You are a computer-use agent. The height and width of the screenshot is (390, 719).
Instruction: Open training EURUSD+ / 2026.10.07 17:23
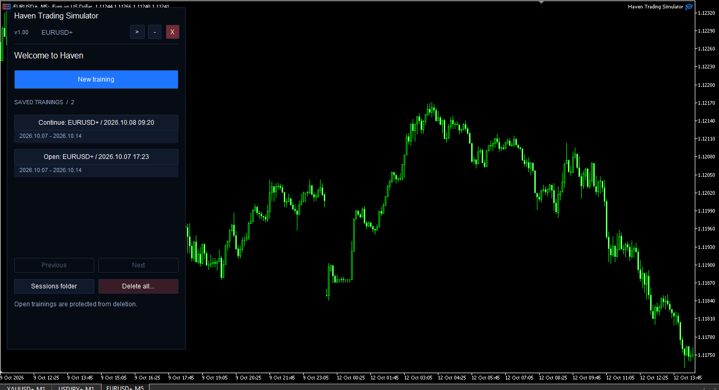[96, 157]
